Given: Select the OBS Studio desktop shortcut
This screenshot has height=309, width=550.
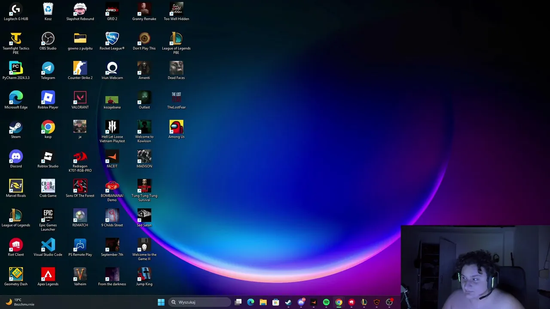Looking at the screenshot, I should point(48,41).
